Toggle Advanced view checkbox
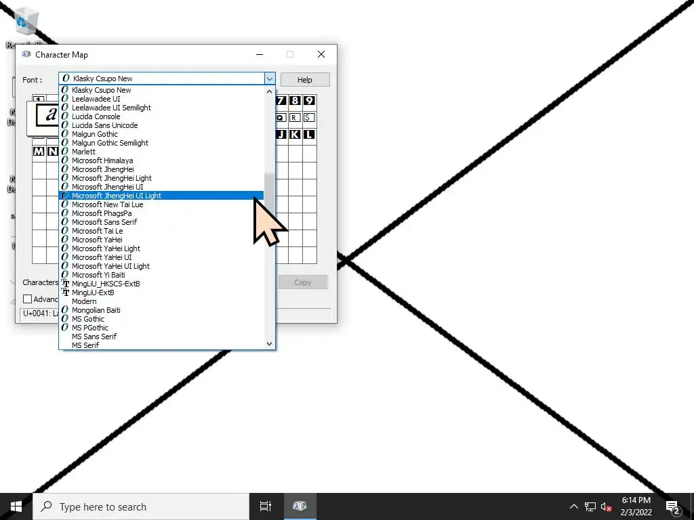The image size is (694, 520). pyautogui.click(x=27, y=299)
